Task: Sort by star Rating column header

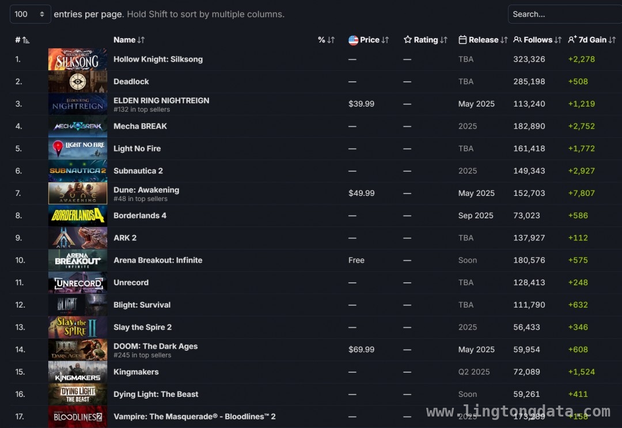Action: 426,40
